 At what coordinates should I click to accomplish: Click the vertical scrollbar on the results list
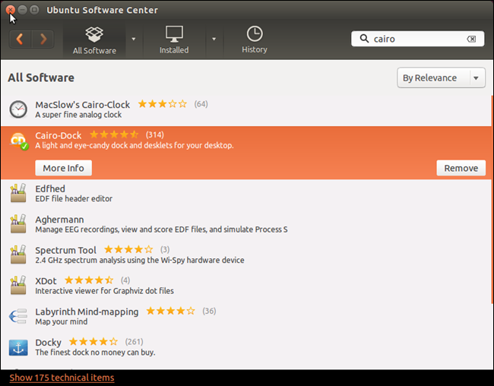click(x=492, y=198)
